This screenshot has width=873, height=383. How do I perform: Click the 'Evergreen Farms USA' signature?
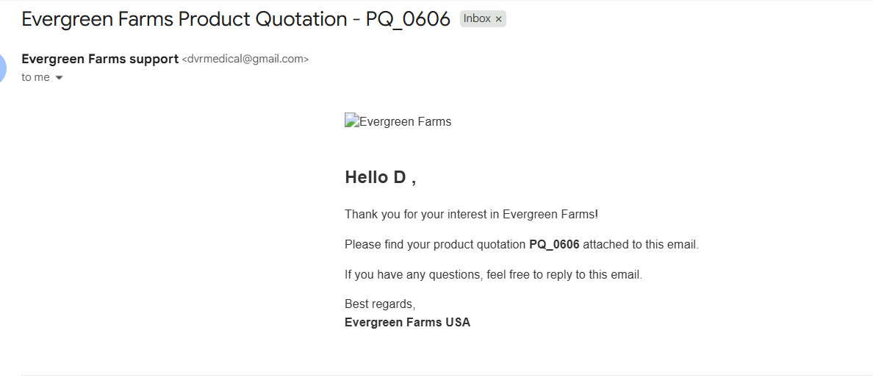pos(407,322)
